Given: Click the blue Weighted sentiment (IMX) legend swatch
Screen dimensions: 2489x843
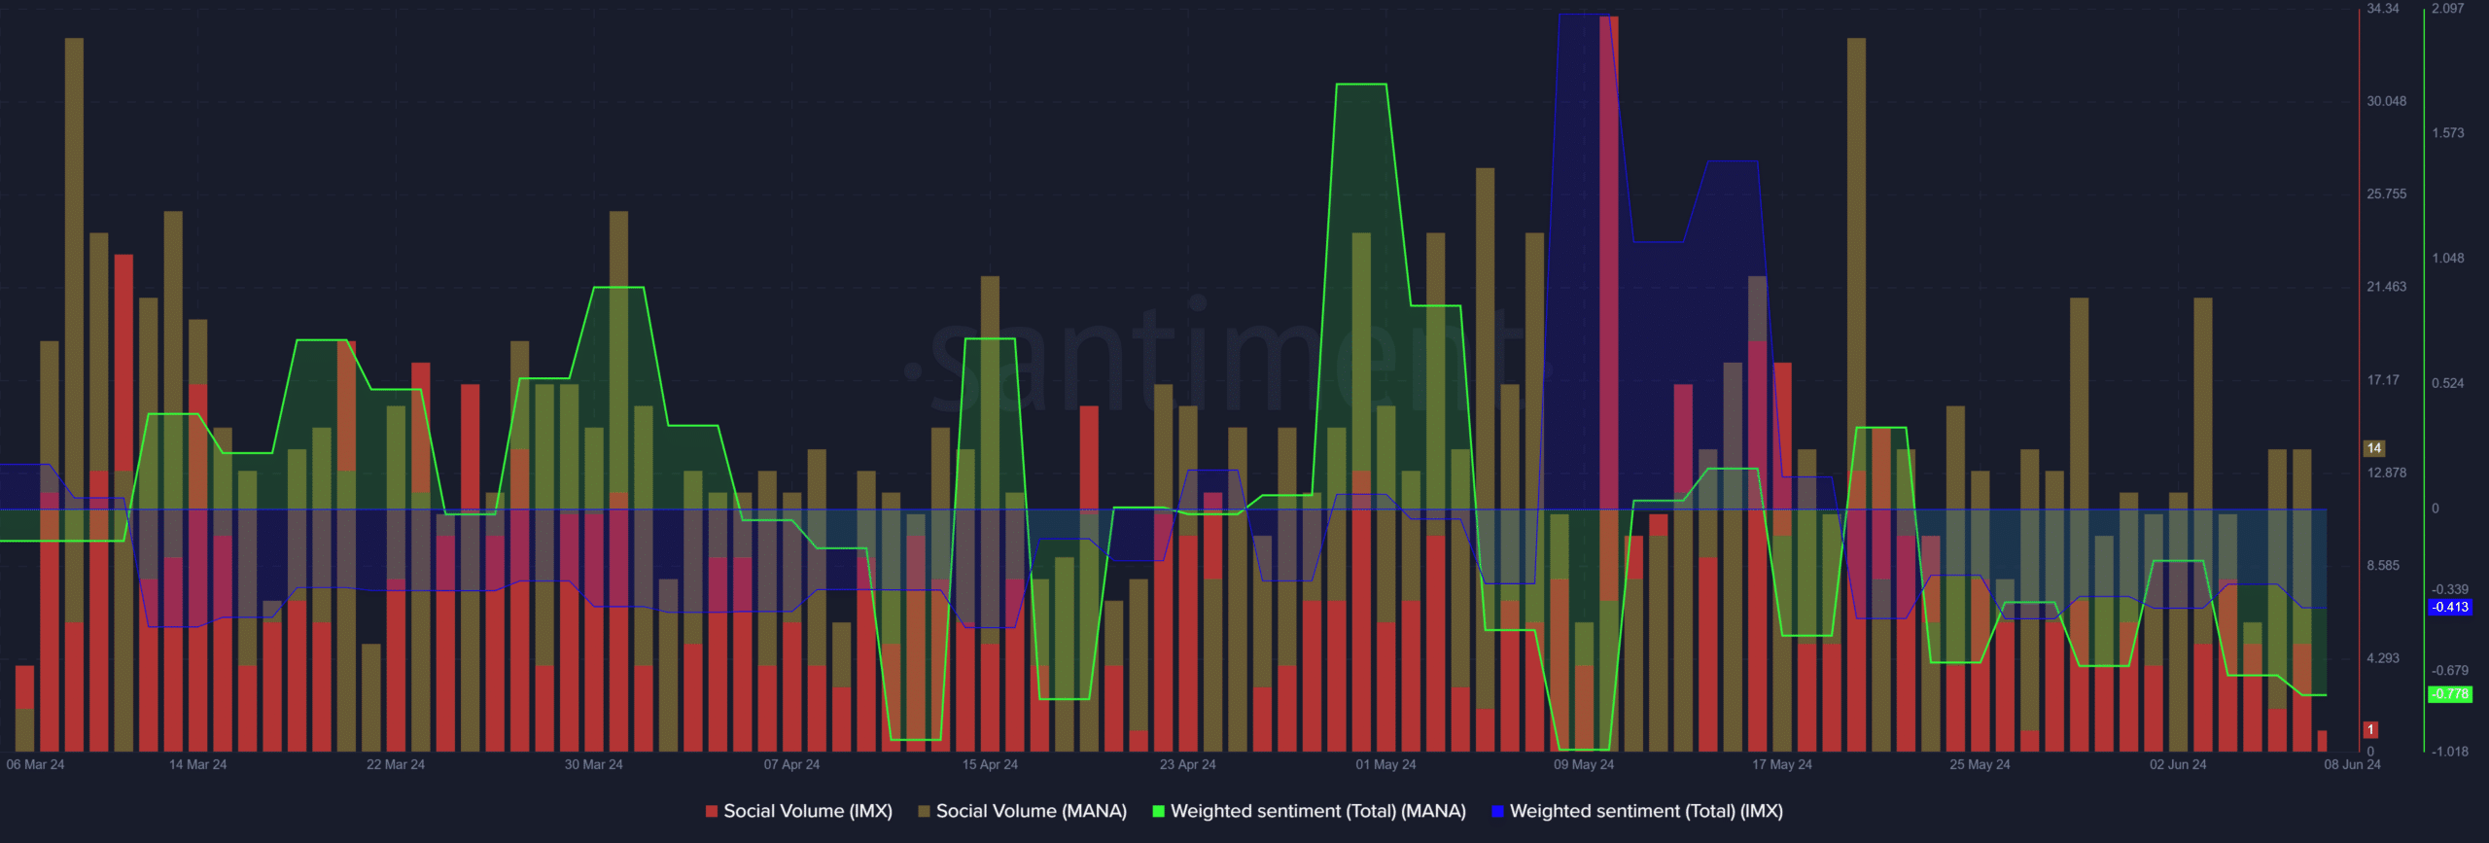Looking at the screenshot, I should 1497,811.
